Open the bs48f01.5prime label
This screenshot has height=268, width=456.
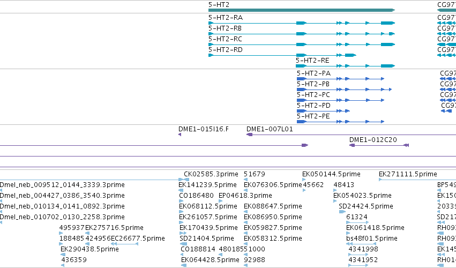tap(372, 239)
